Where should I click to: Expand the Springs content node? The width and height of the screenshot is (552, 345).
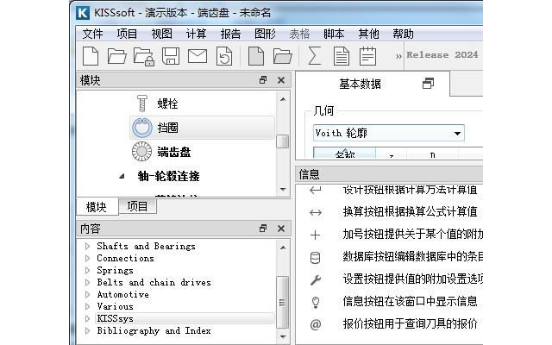87,270
